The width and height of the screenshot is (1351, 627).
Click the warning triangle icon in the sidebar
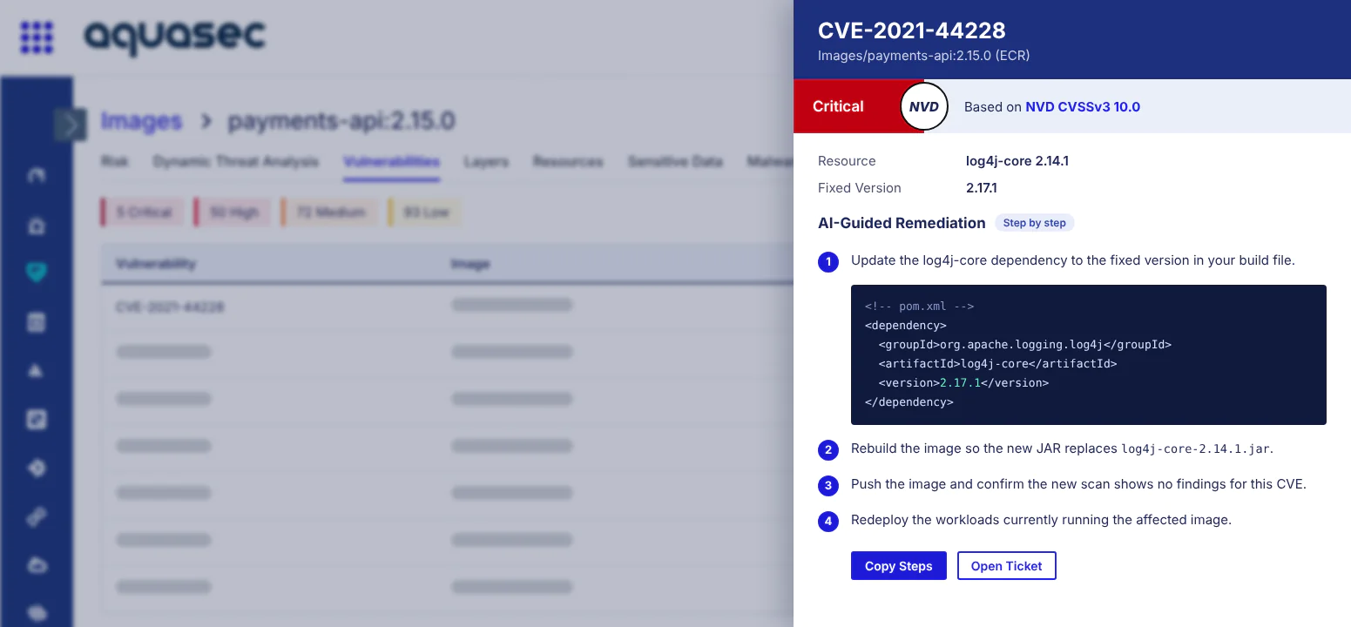[x=37, y=371]
